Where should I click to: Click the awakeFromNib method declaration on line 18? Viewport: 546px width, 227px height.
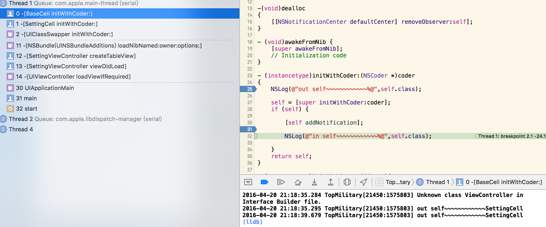(x=295, y=42)
